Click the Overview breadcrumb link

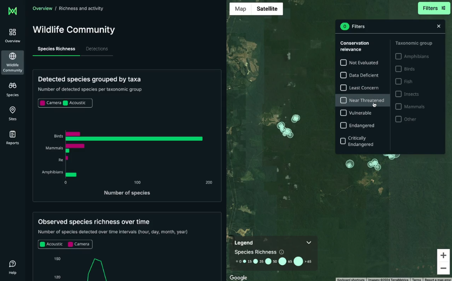(x=42, y=8)
